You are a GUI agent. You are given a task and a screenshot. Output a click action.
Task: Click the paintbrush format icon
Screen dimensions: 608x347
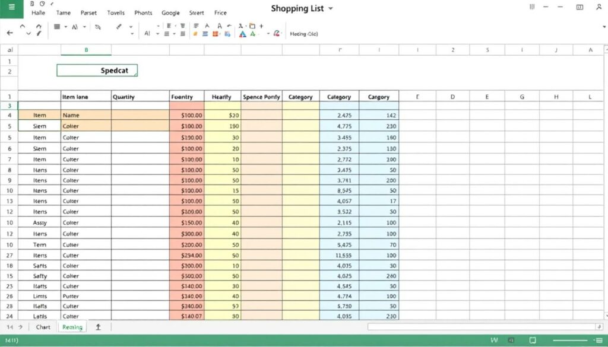[x=119, y=27]
